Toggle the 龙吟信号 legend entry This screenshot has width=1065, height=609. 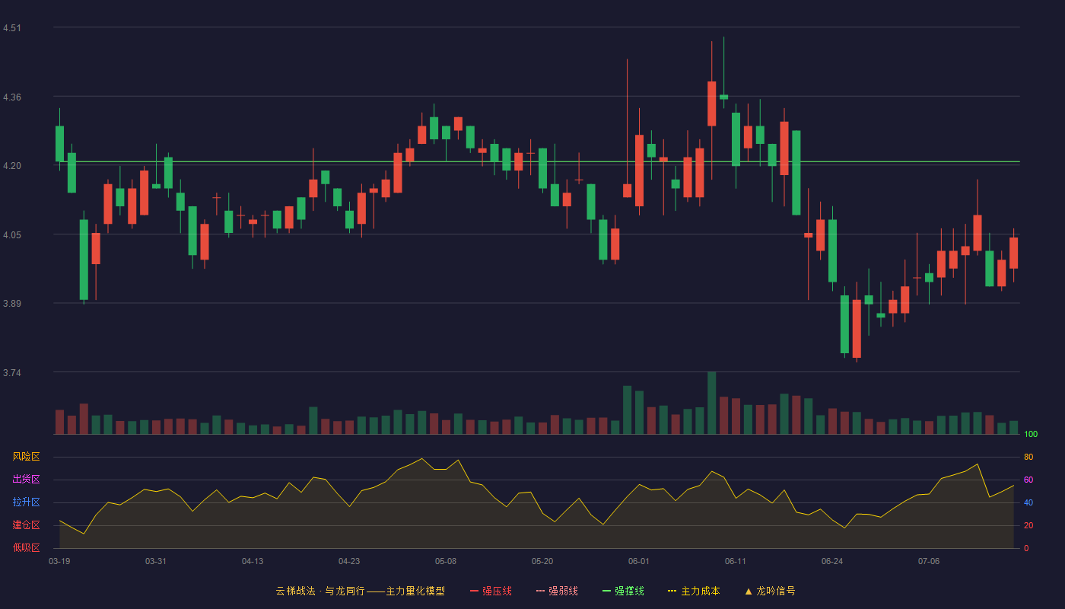tap(770, 591)
